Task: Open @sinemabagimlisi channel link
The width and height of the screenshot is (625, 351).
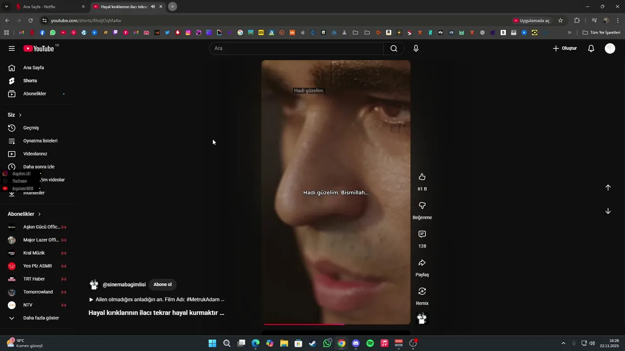Action: tap(124, 285)
